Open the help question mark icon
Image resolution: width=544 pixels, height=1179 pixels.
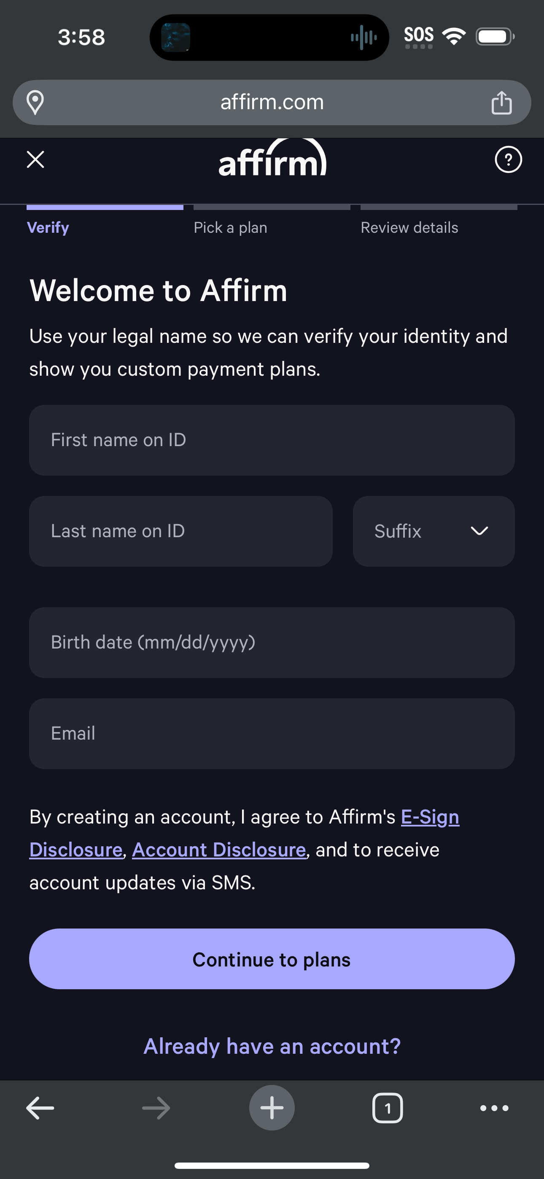coord(508,159)
